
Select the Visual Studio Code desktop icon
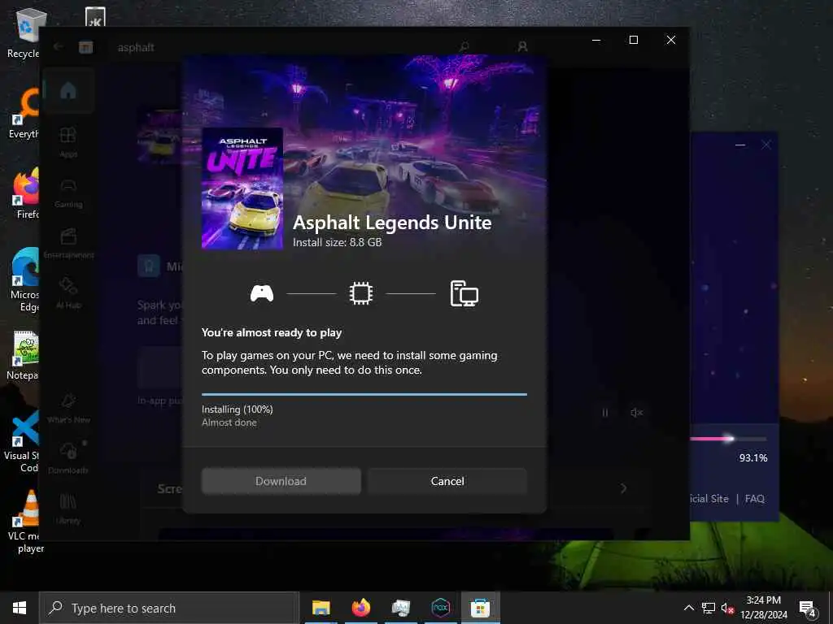pyautogui.click(x=22, y=441)
